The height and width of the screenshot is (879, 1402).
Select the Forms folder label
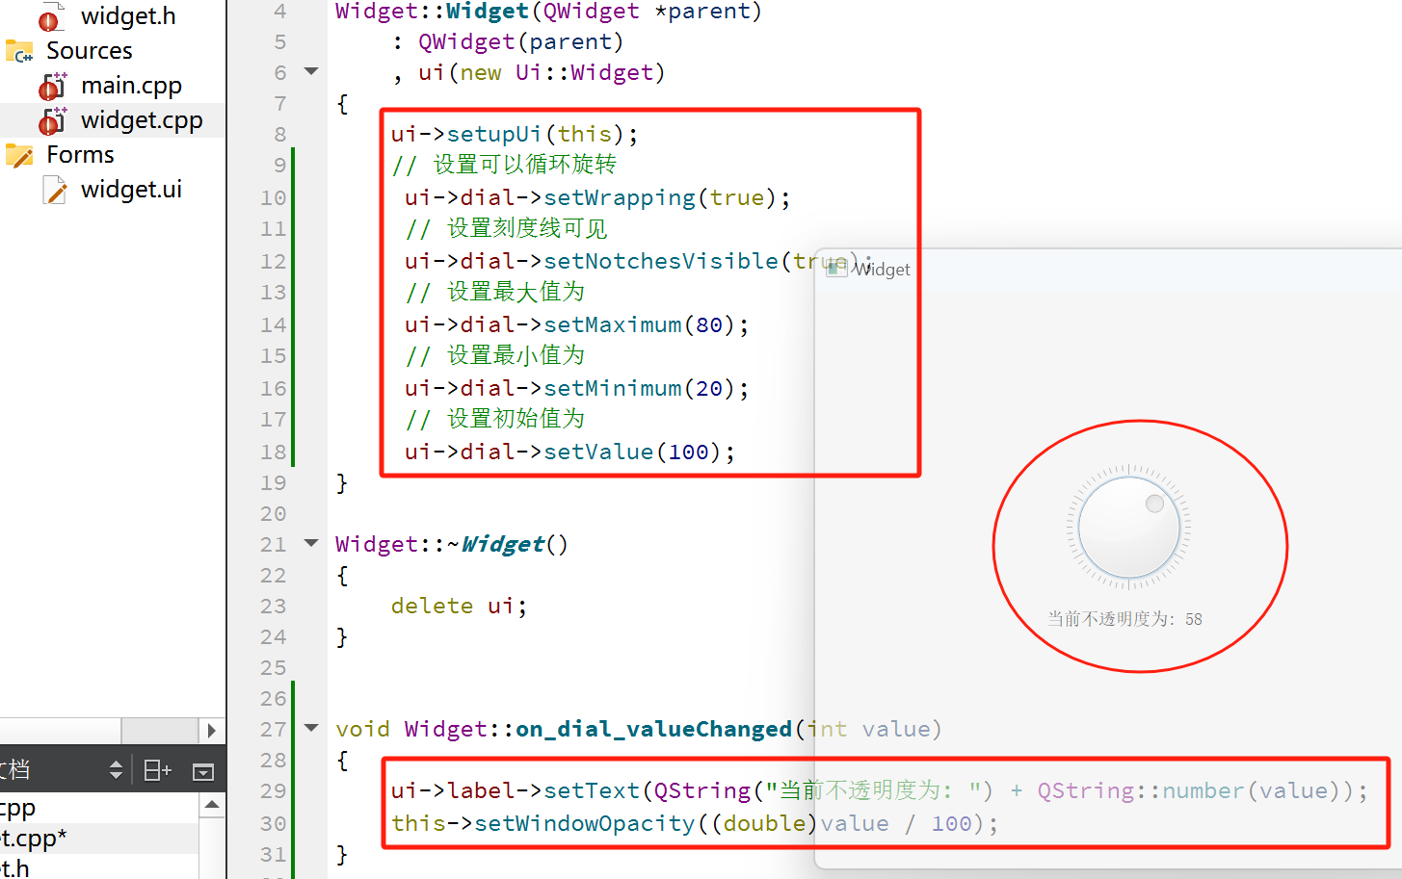[80, 155]
